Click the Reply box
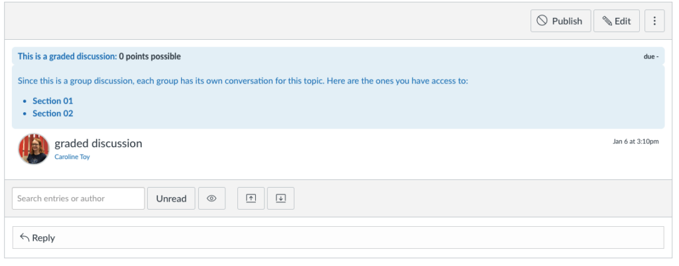 coord(338,237)
